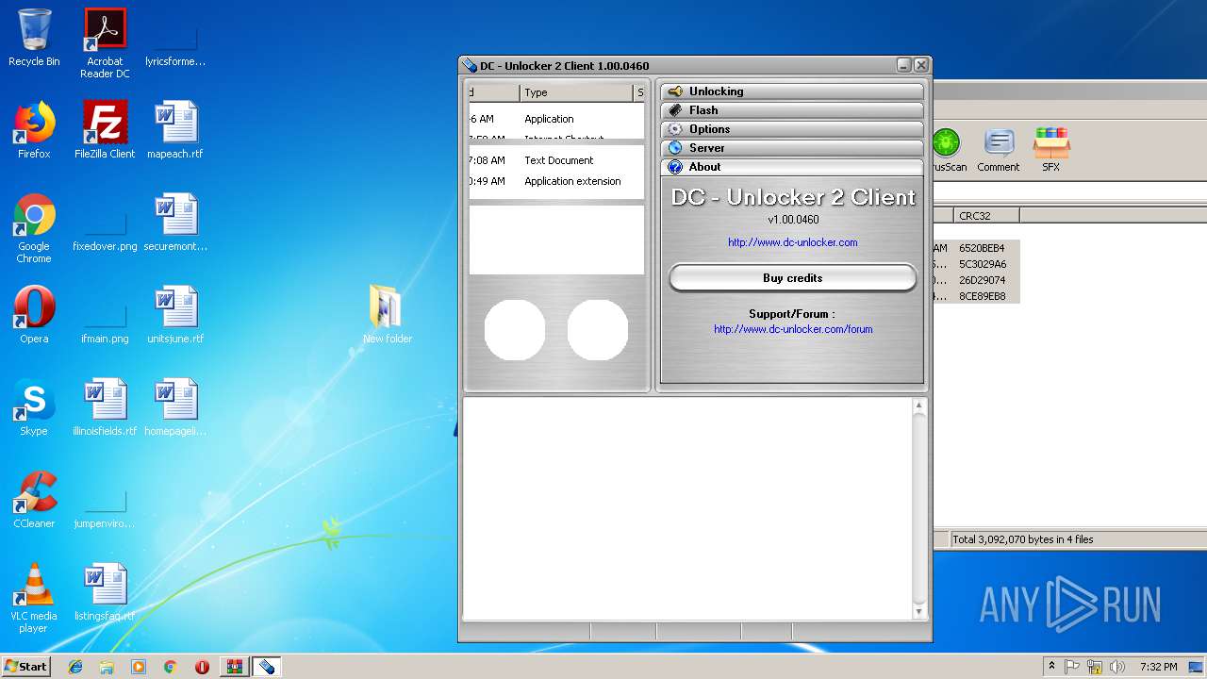Open the Skype desktop shortcut
1207x679 pixels.
point(34,407)
